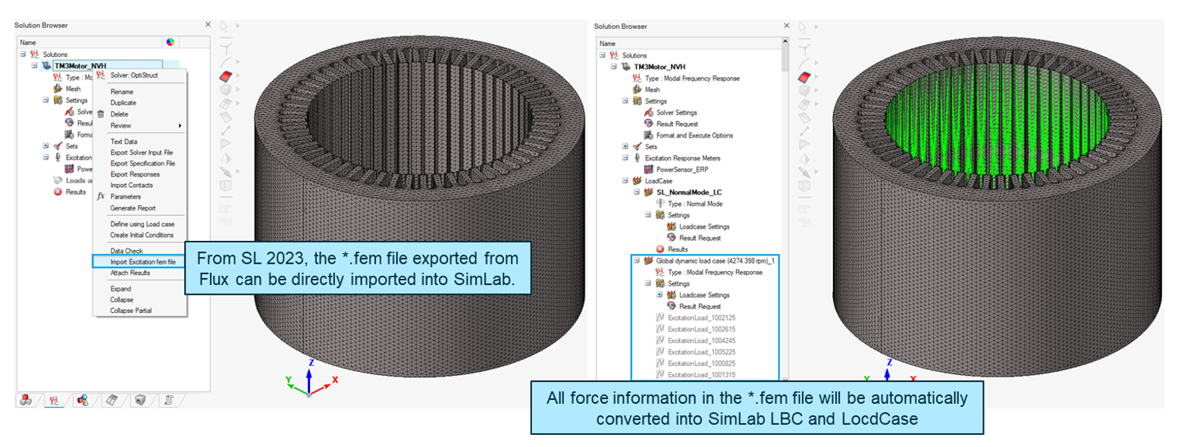Collapse the Sets node in right tree
This screenshot has width=1187, height=447.
625,146
